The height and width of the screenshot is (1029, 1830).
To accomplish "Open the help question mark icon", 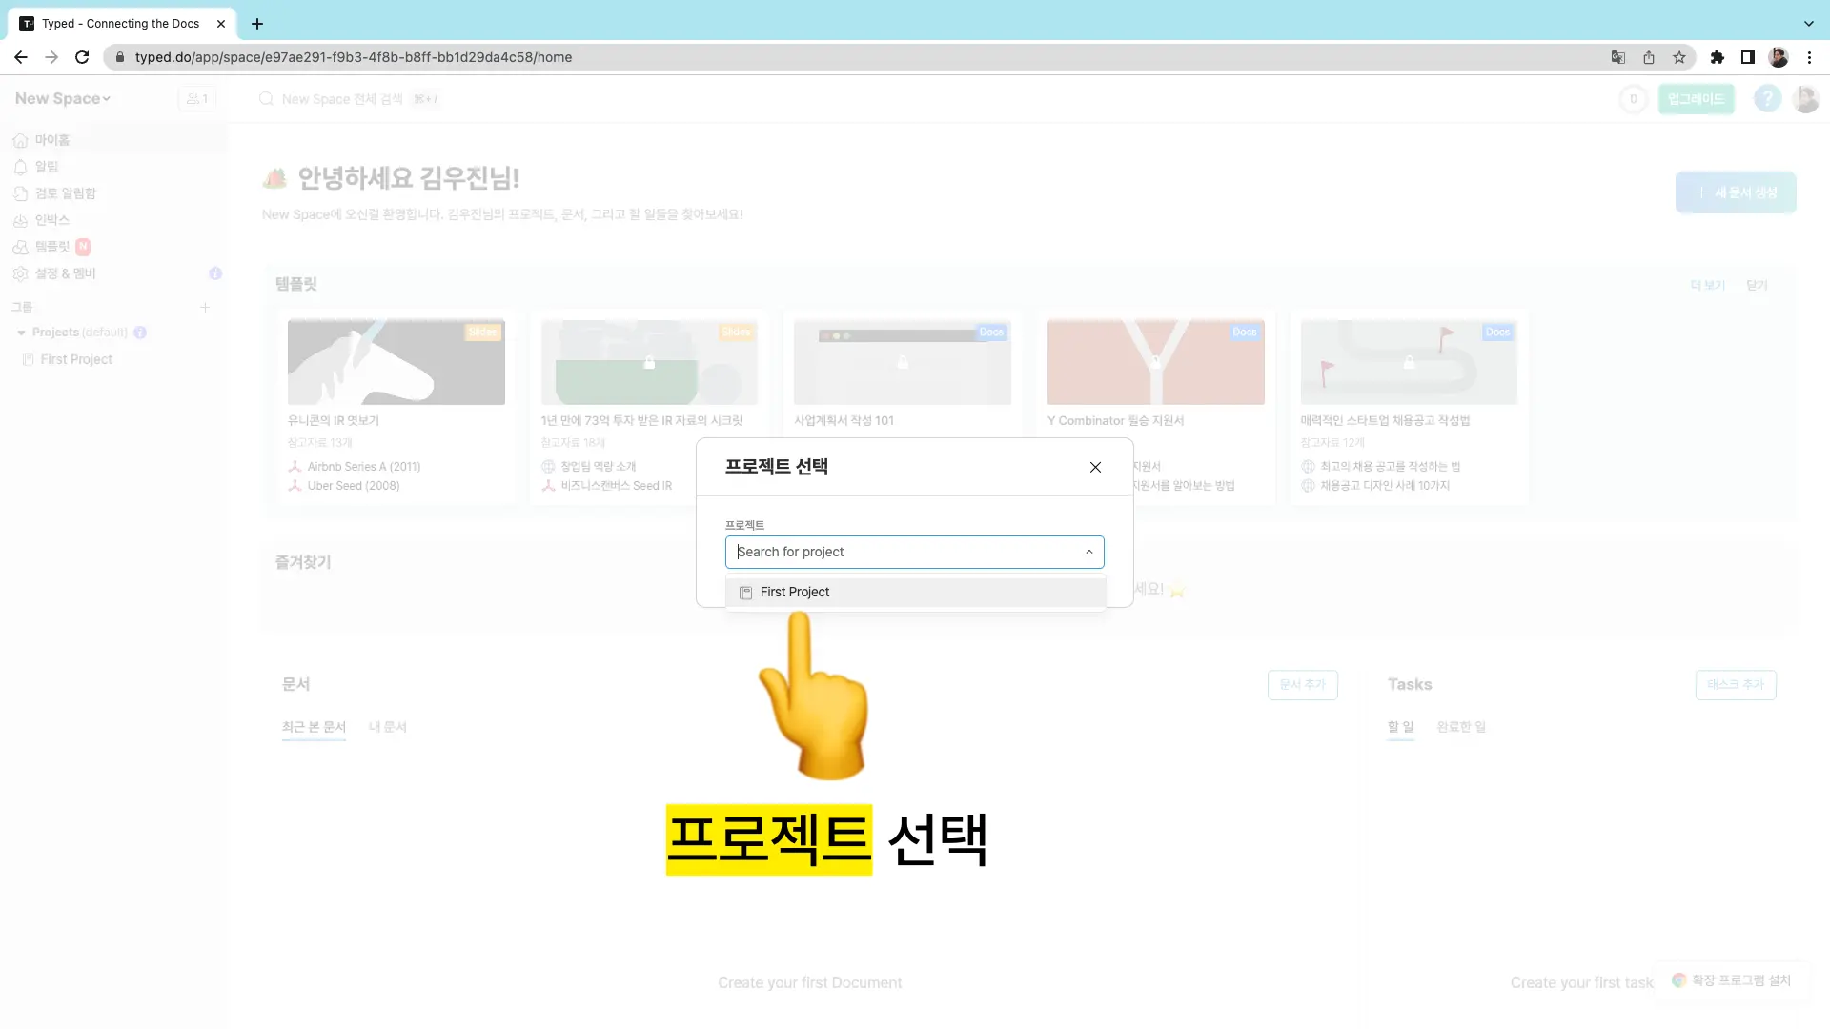I will pyautogui.click(x=1767, y=99).
